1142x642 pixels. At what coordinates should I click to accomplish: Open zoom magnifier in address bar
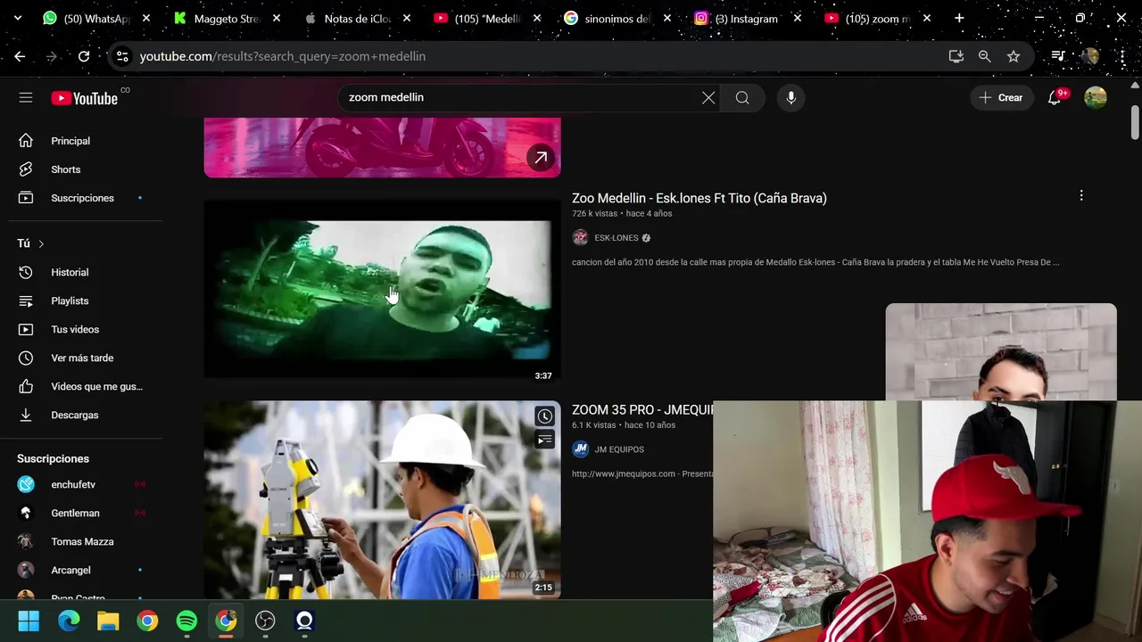pyautogui.click(x=984, y=56)
